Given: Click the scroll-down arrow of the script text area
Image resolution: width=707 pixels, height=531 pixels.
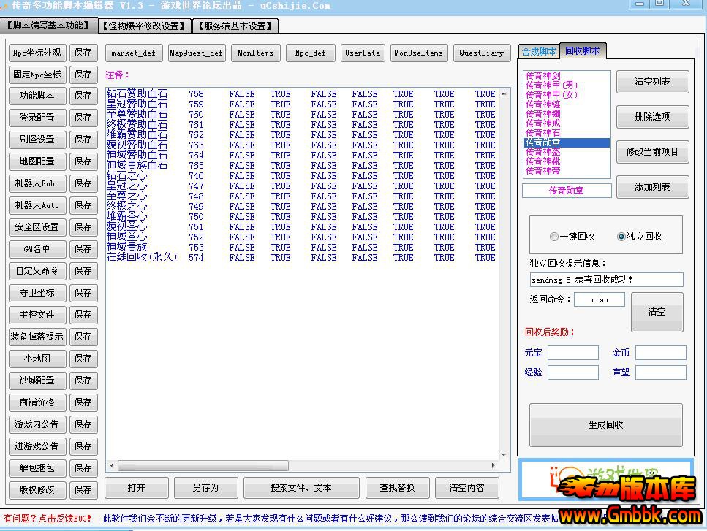Looking at the screenshot, I should tap(504, 454).
